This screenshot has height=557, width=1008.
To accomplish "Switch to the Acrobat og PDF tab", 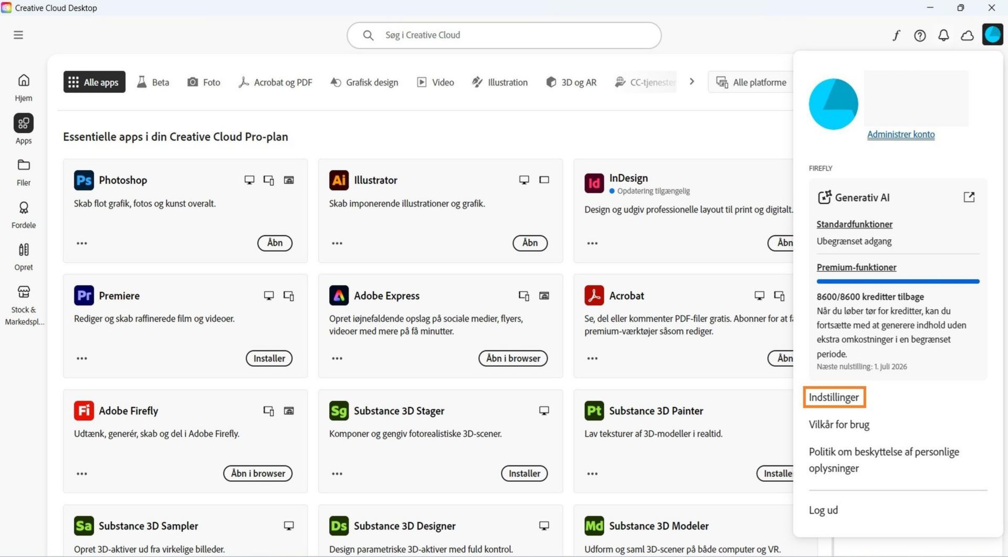I will tap(275, 82).
